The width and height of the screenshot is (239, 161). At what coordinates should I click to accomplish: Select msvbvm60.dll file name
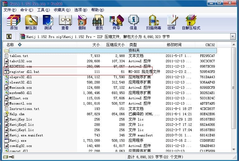click(x=21, y=93)
